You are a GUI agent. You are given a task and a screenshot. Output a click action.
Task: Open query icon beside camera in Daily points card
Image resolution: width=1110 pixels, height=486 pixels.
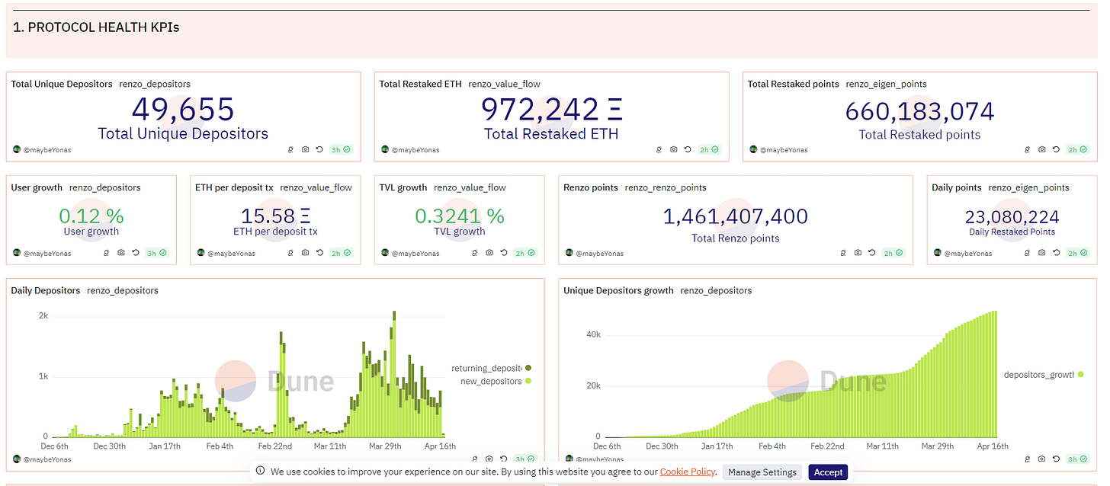coord(1028,253)
